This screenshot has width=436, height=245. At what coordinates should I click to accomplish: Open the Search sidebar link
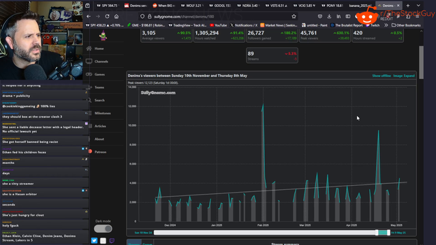click(x=99, y=100)
